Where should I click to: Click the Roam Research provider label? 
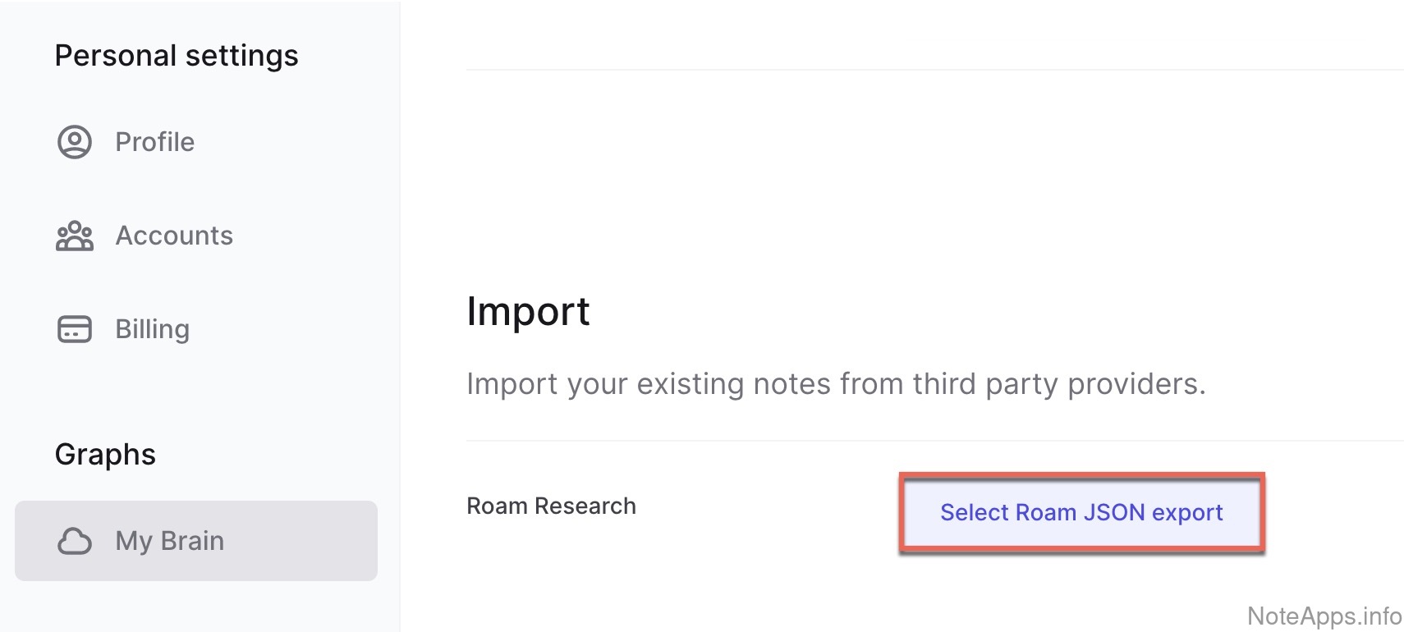pyautogui.click(x=551, y=506)
